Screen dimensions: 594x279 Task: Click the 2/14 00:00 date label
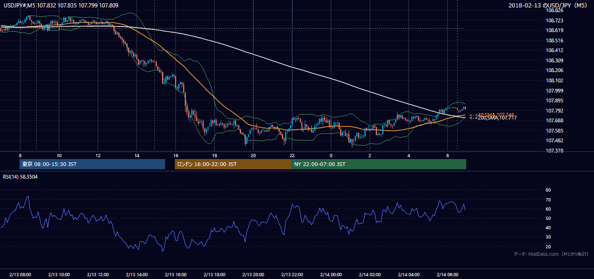(330, 275)
